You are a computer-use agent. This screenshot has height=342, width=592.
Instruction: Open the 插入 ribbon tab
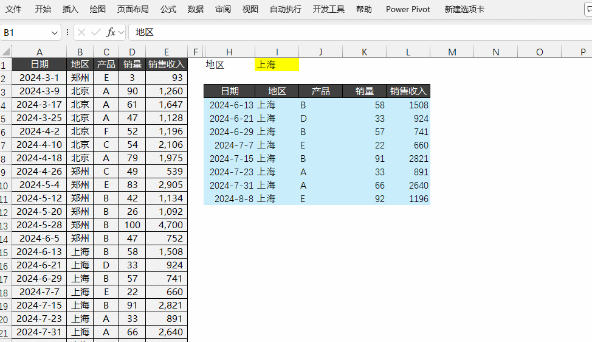tap(71, 10)
